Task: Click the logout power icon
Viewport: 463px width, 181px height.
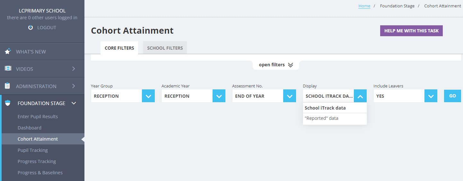Action: [x=31, y=28]
